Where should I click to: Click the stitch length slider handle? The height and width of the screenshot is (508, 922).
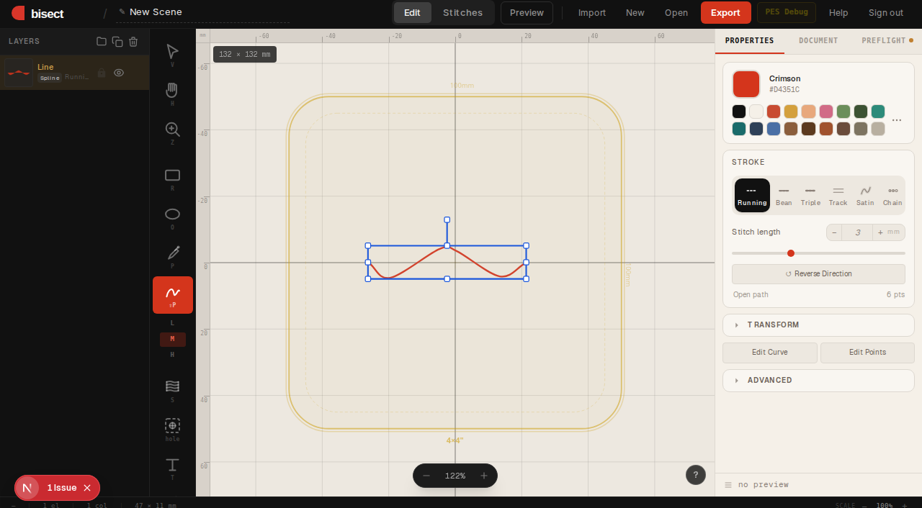[791, 253]
